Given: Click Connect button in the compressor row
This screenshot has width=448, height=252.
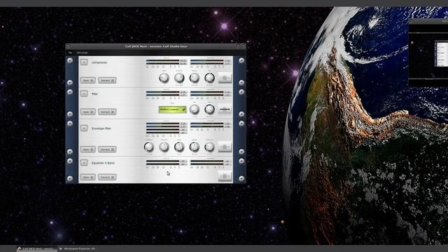Looking at the screenshot, I should (x=107, y=80).
